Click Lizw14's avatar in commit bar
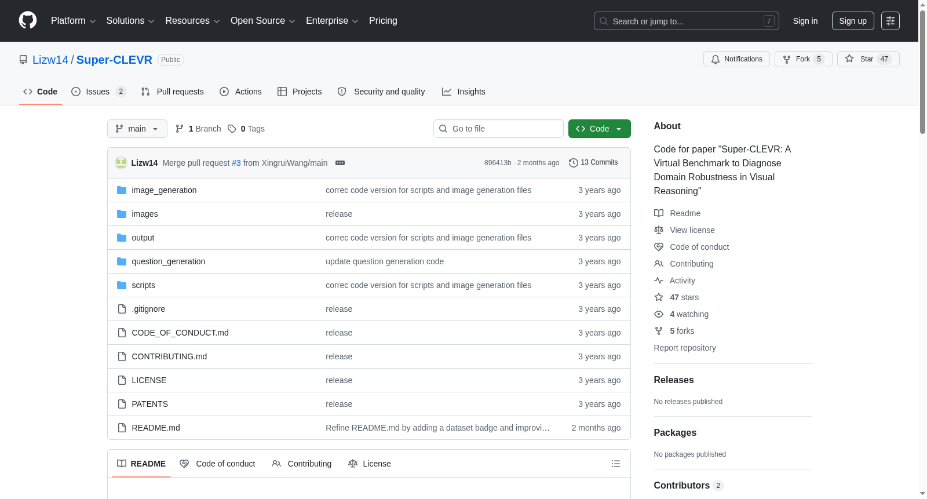This screenshot has height=499, width=927. pyautogui.click(x=121, y=163)
